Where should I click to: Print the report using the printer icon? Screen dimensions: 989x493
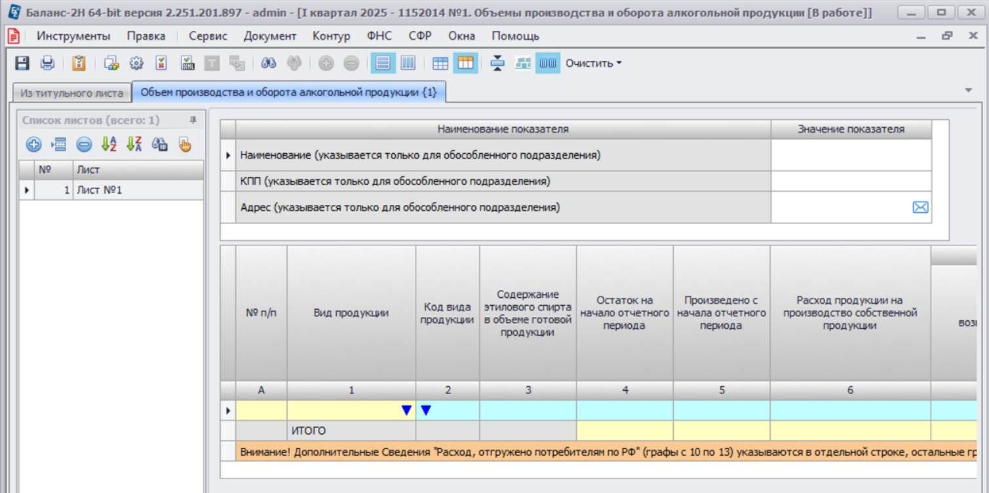pyautogui.click(x=47, y=63)
